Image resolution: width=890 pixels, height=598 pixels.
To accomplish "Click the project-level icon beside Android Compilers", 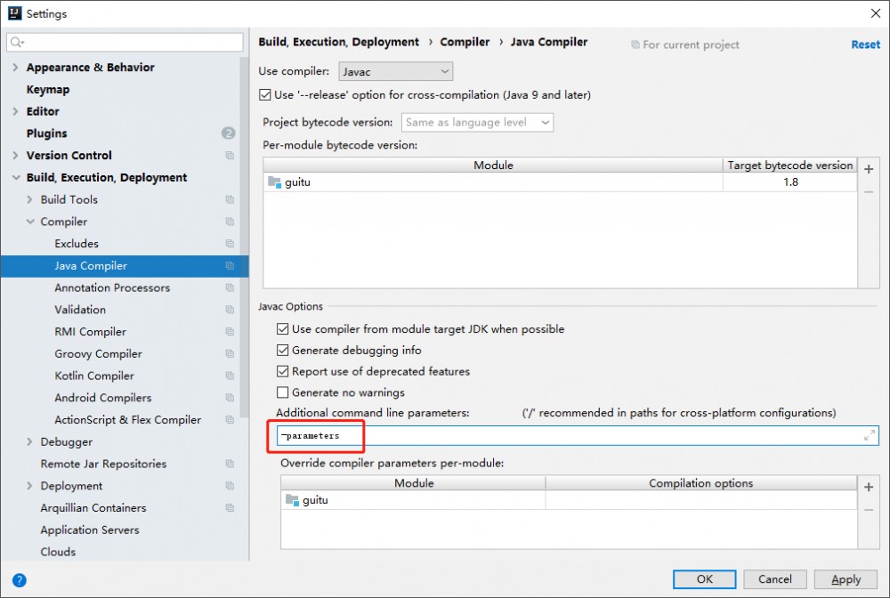I will click(230, 398).
